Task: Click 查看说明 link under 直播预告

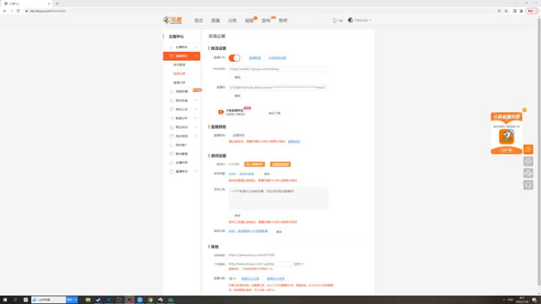Action: click(x=294, y=142)
